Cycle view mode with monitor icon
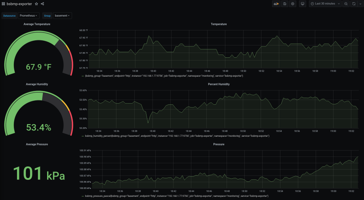Image resolution: width=364 pixels, height=200 pixels. click(x=303, y=4)
